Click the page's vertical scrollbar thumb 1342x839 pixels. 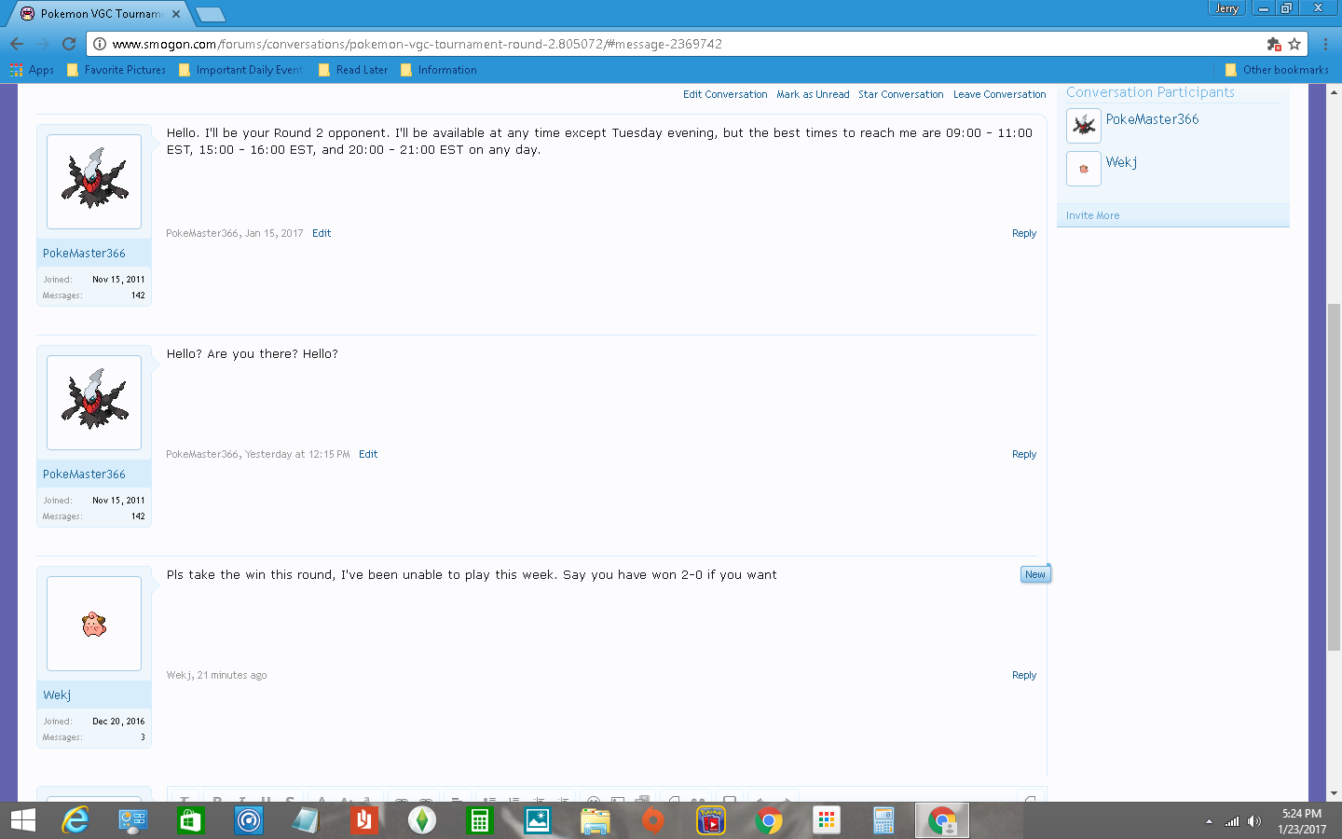point(1334,475)
